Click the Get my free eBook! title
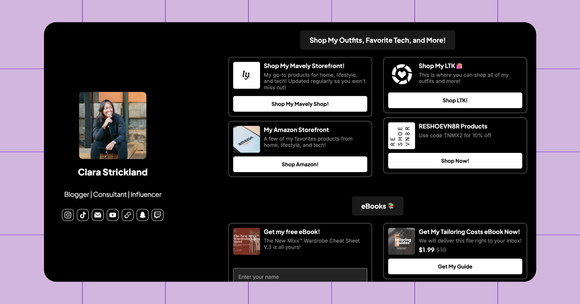The height and width of the screenshot is (304, 580). (292, 232)
